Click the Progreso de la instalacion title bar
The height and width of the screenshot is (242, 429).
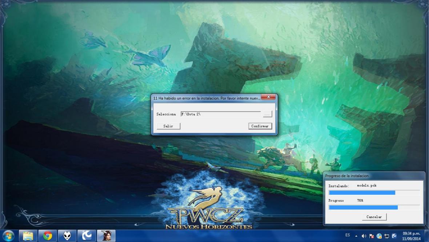374,176
